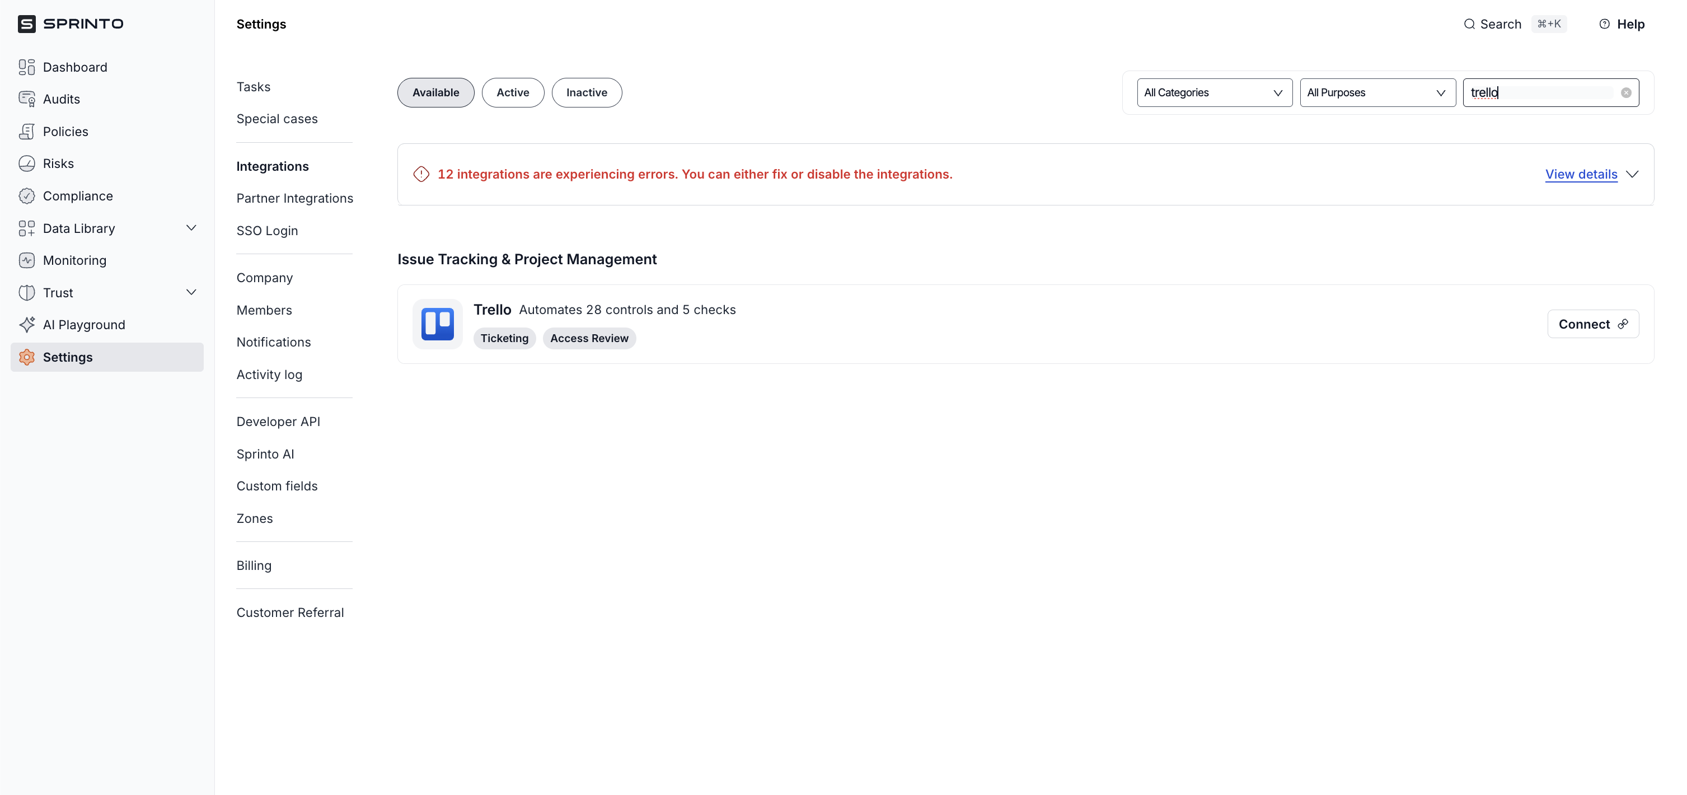Screen dimensions: 1687x795
Task: Open Partner Integrations settings page
Action: pos(294,198)
